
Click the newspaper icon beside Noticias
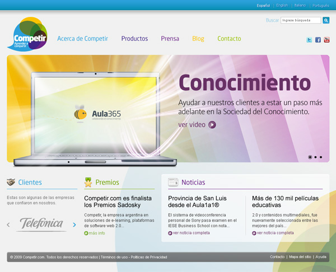tap(173, 182)
